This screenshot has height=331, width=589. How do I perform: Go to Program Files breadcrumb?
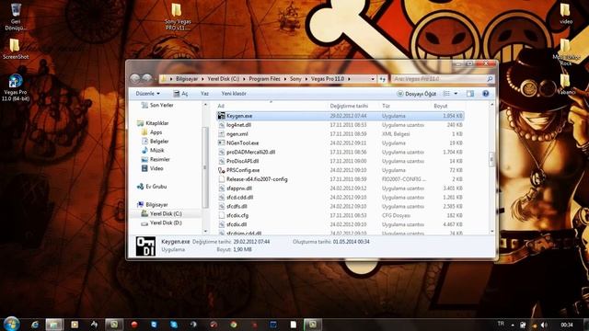coord(264,79)
